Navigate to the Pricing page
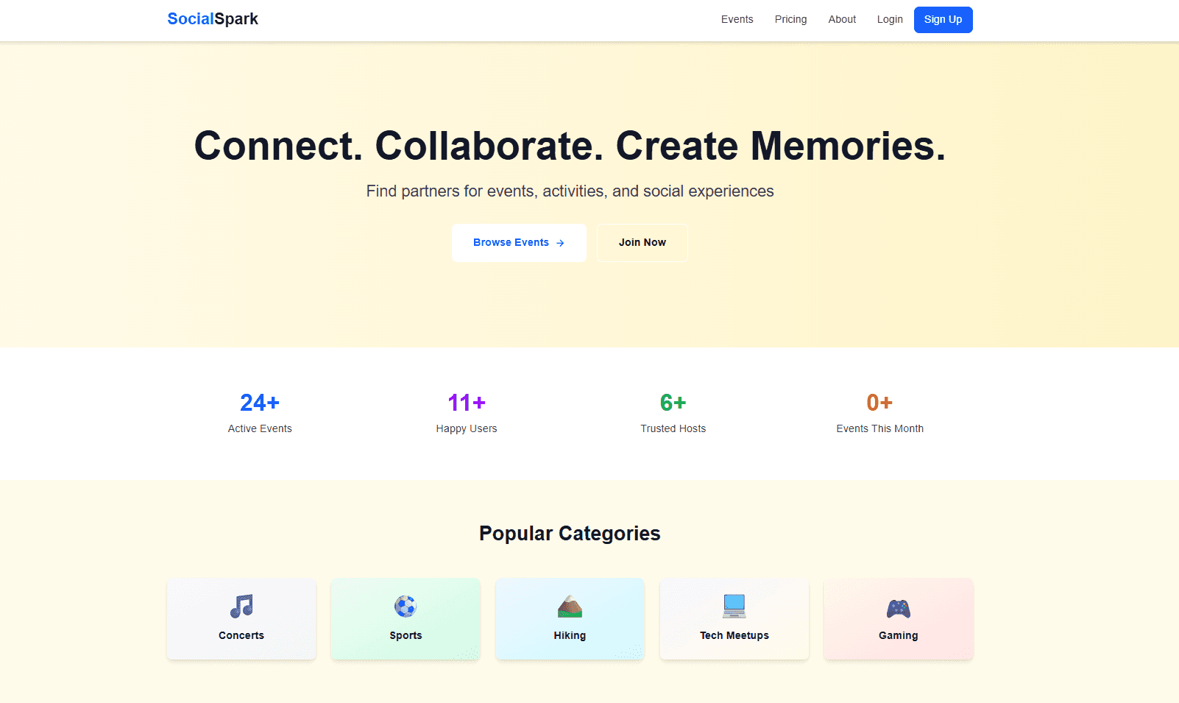The image size is (1179, 703). pyautogui.click(x=790, y=19)
